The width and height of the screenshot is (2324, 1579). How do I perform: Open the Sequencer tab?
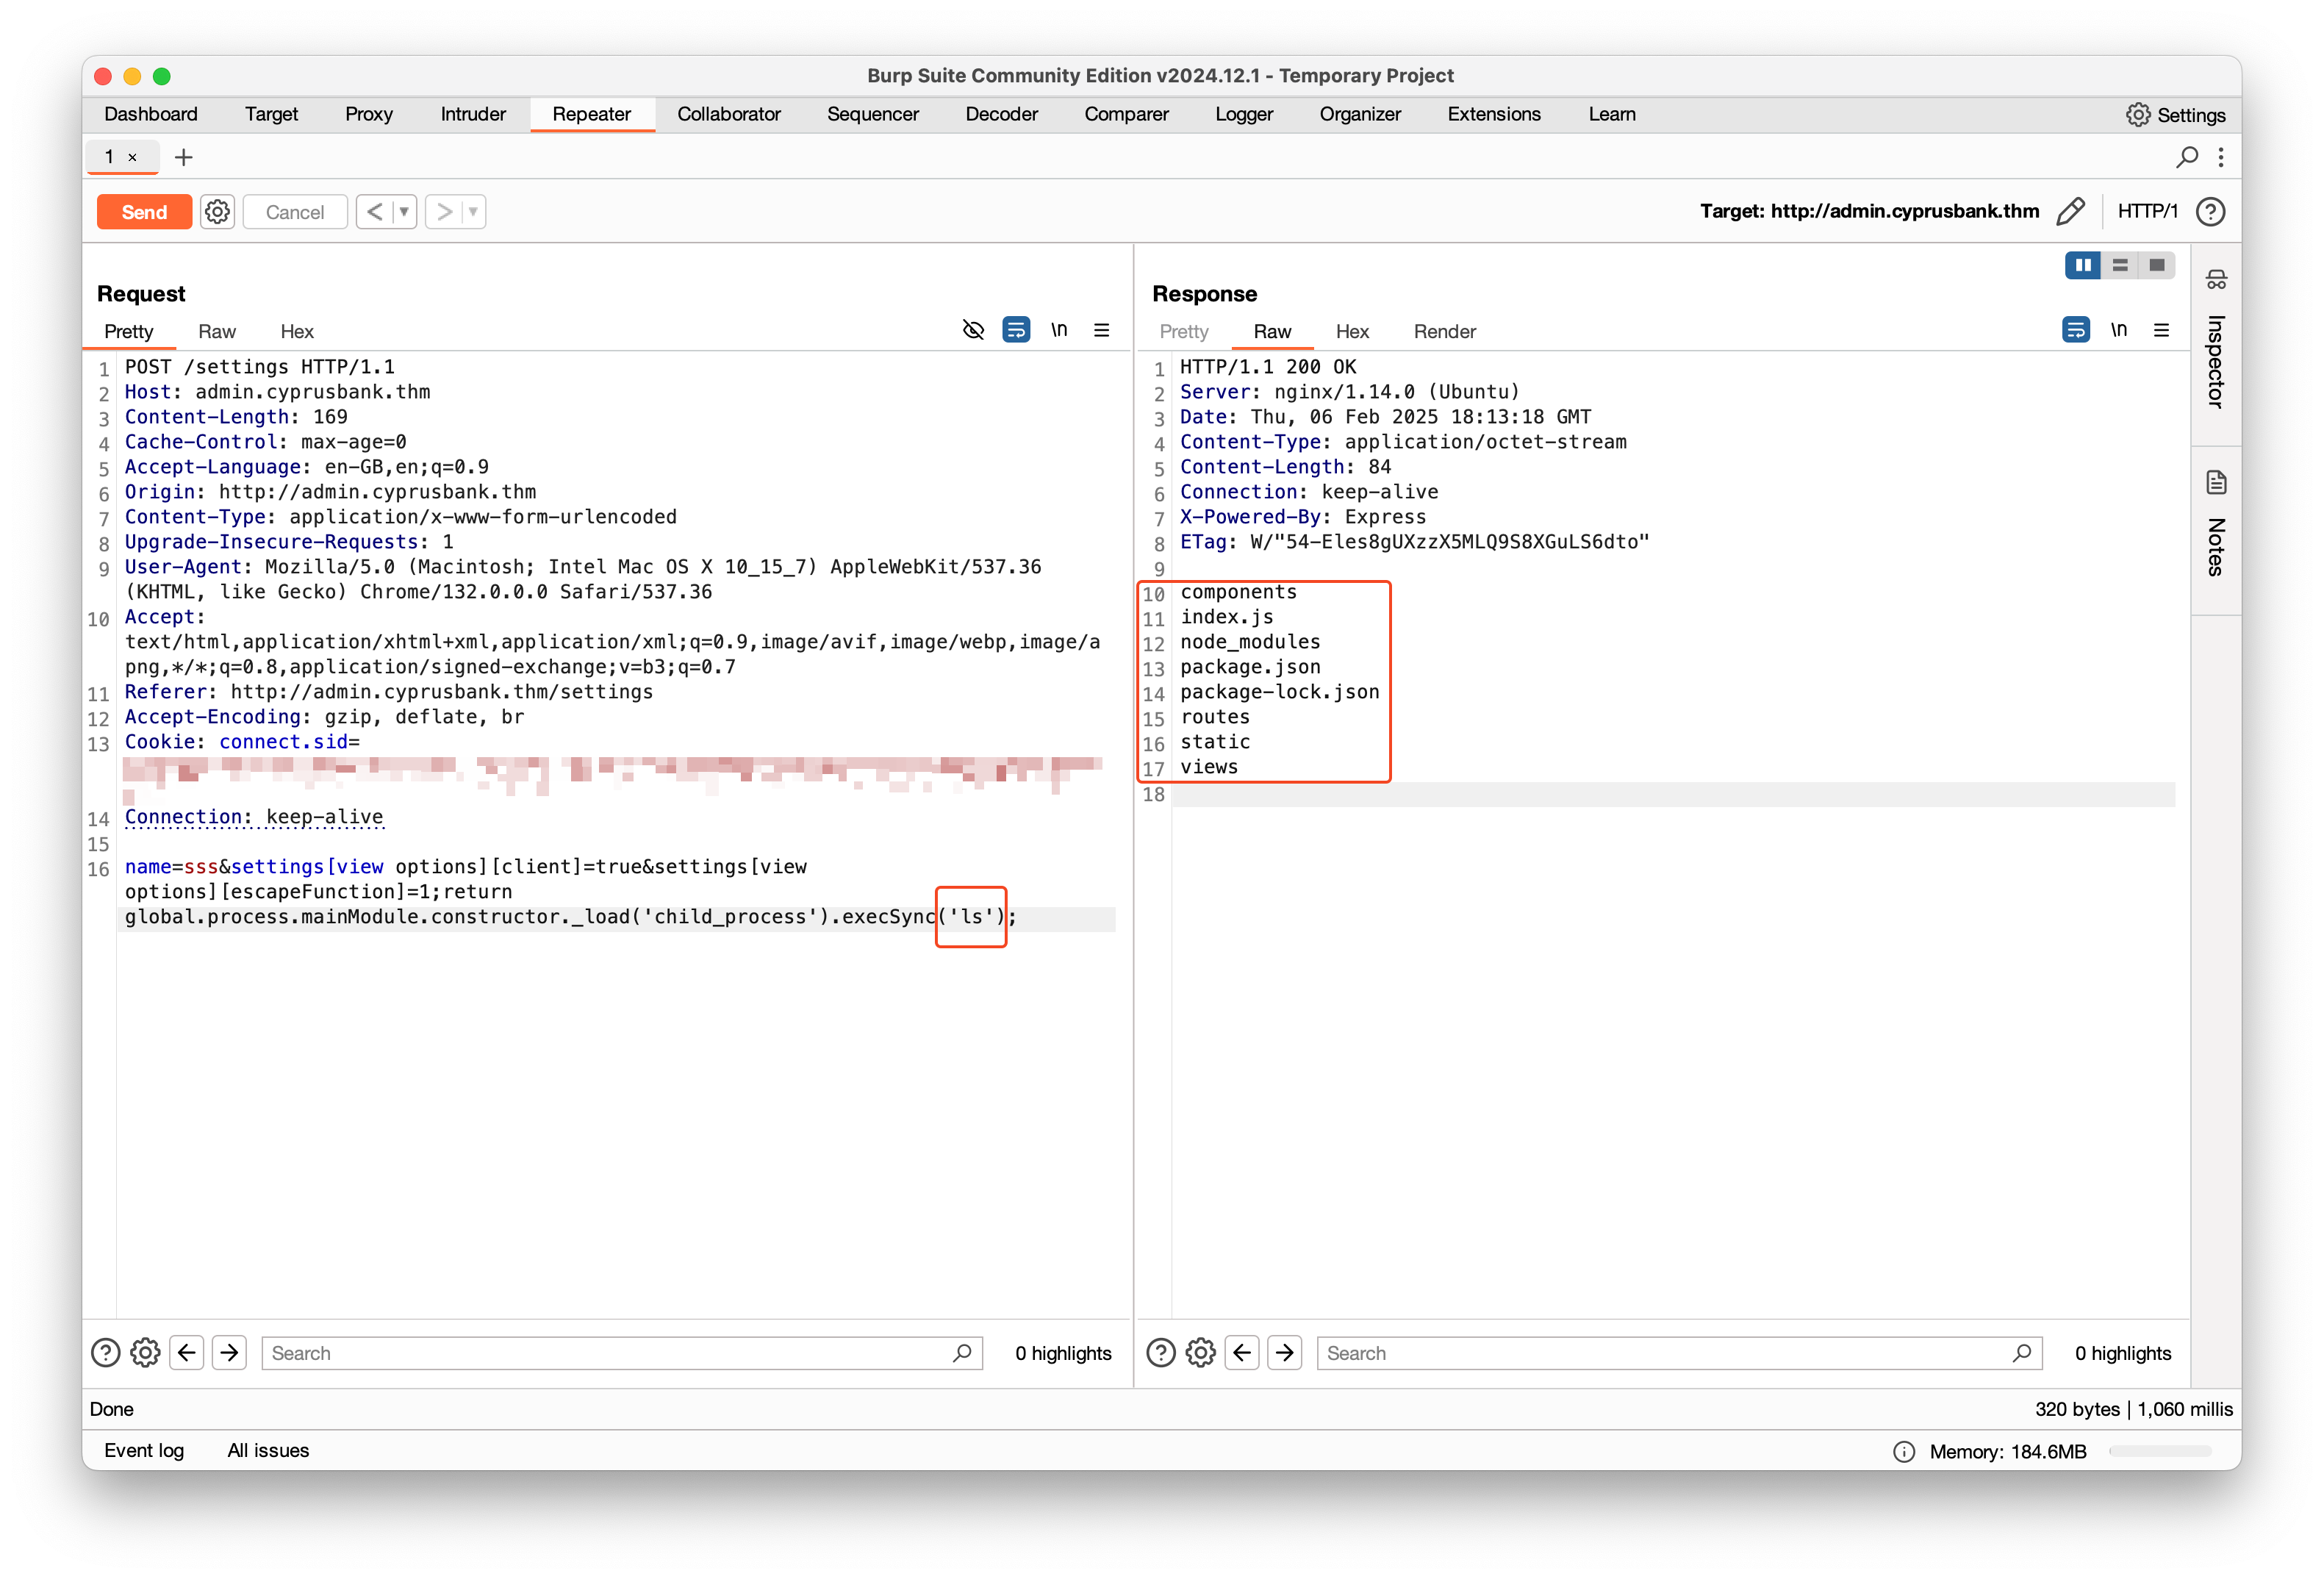(x=873, y=114)
